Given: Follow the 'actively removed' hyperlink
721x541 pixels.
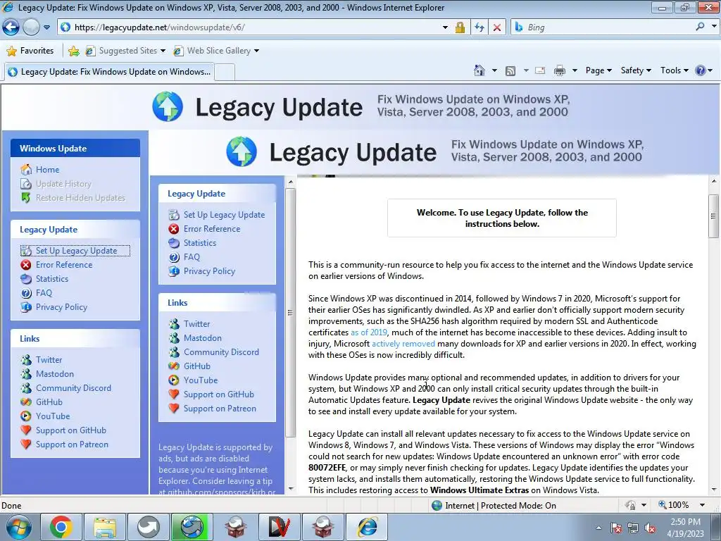Looking at the screenshot, I should [403, 344].
